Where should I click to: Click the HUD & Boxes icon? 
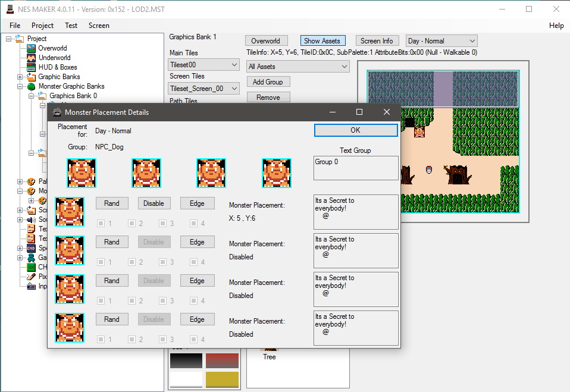pos(32,67)
